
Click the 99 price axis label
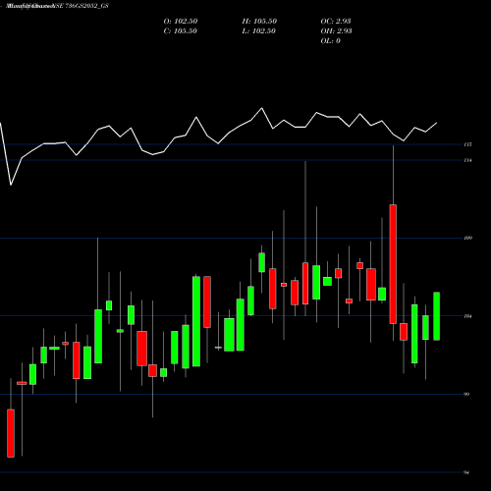coord(466,395)
